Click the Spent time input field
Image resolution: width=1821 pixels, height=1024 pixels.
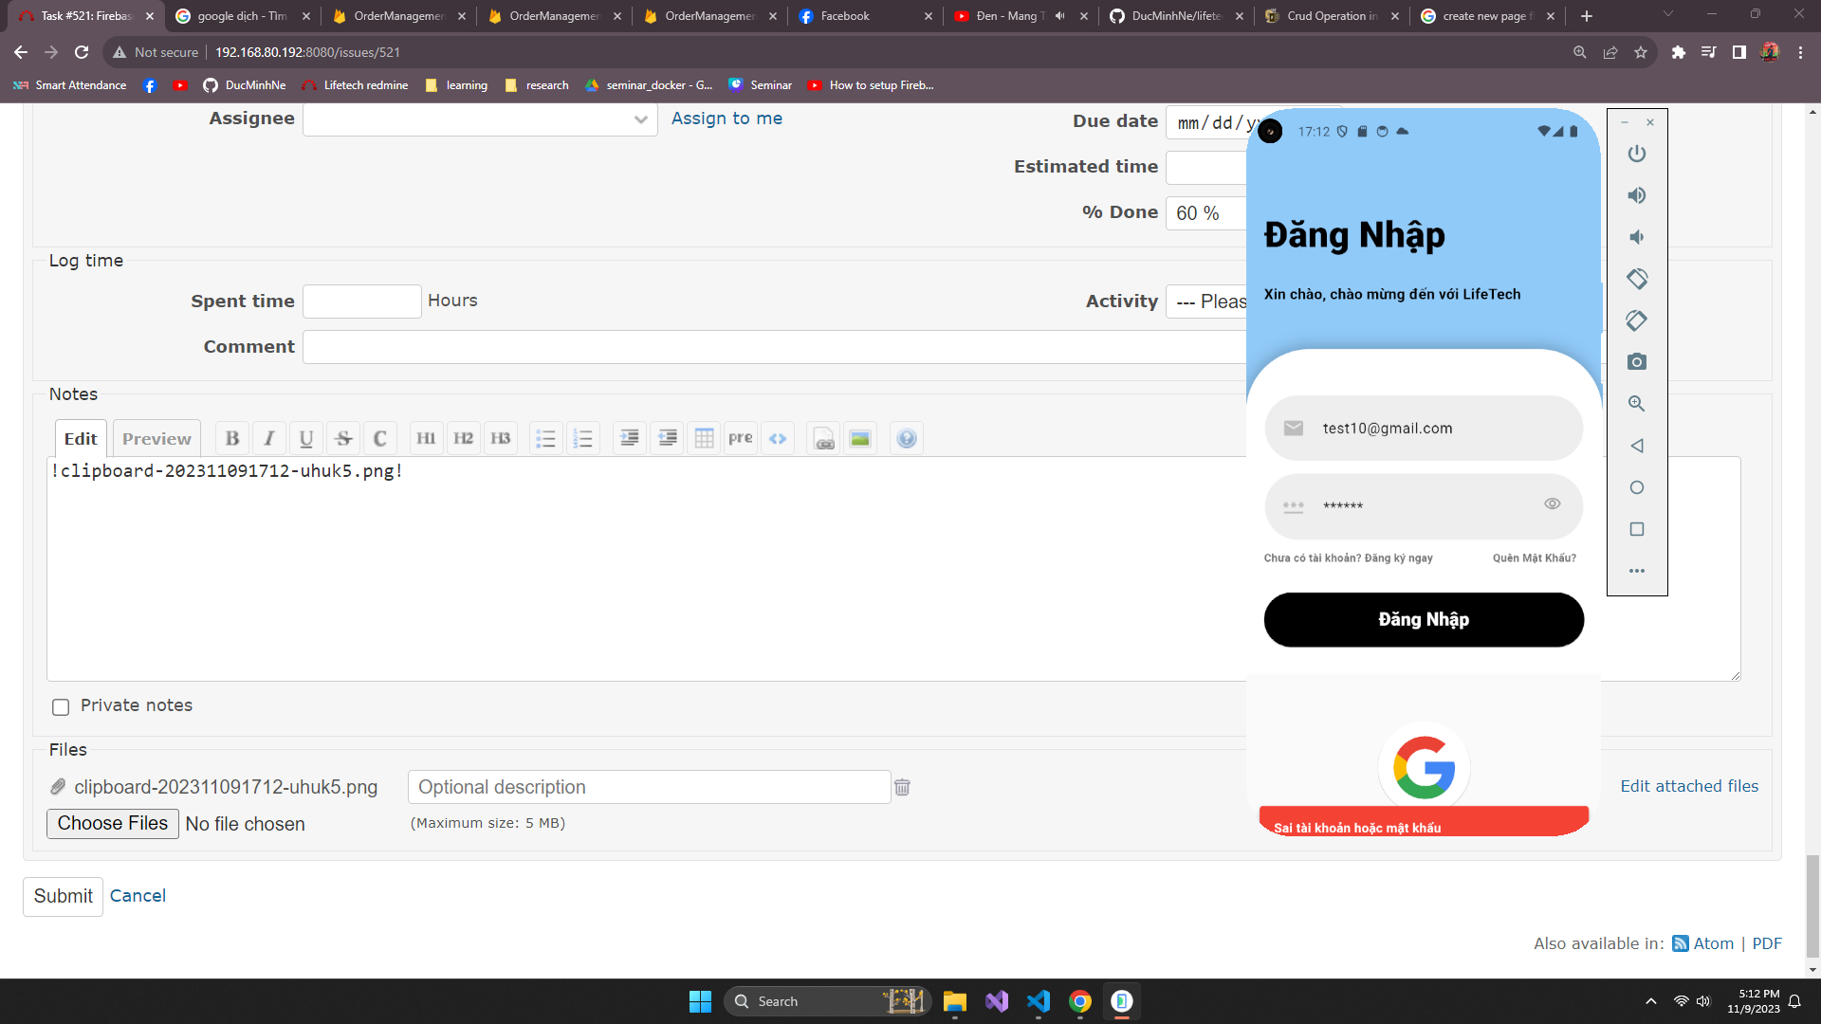coord(361,302)
